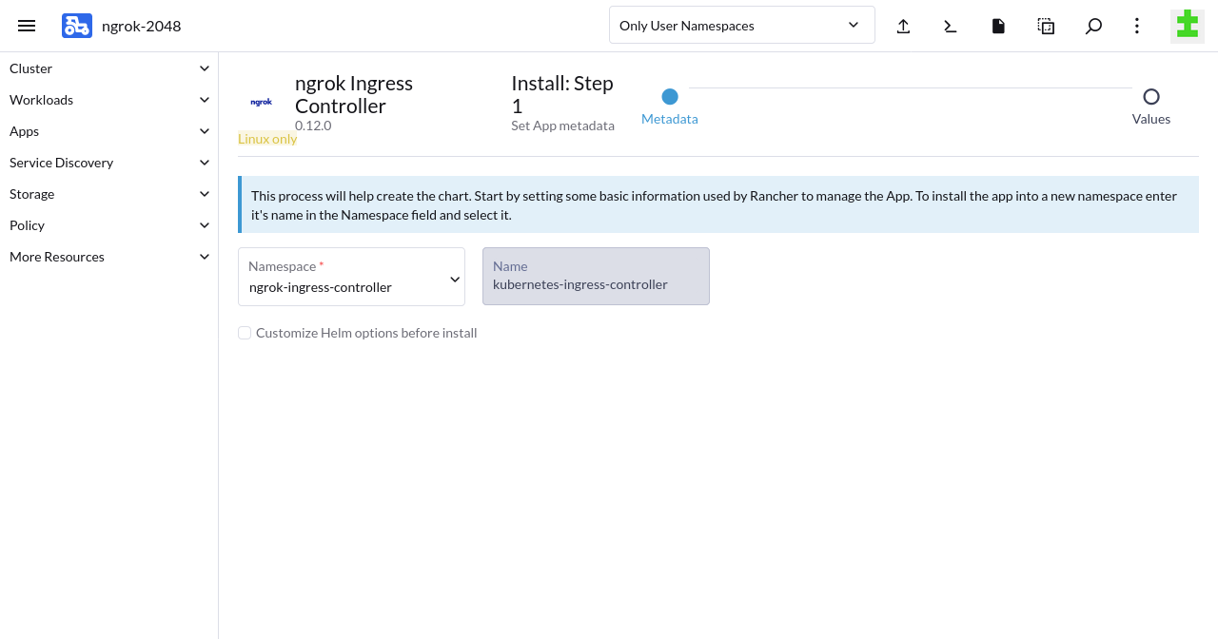Click the ngrok Ingress Controller title
Viewport: 1218px width, 639px height.
[354, 94]
